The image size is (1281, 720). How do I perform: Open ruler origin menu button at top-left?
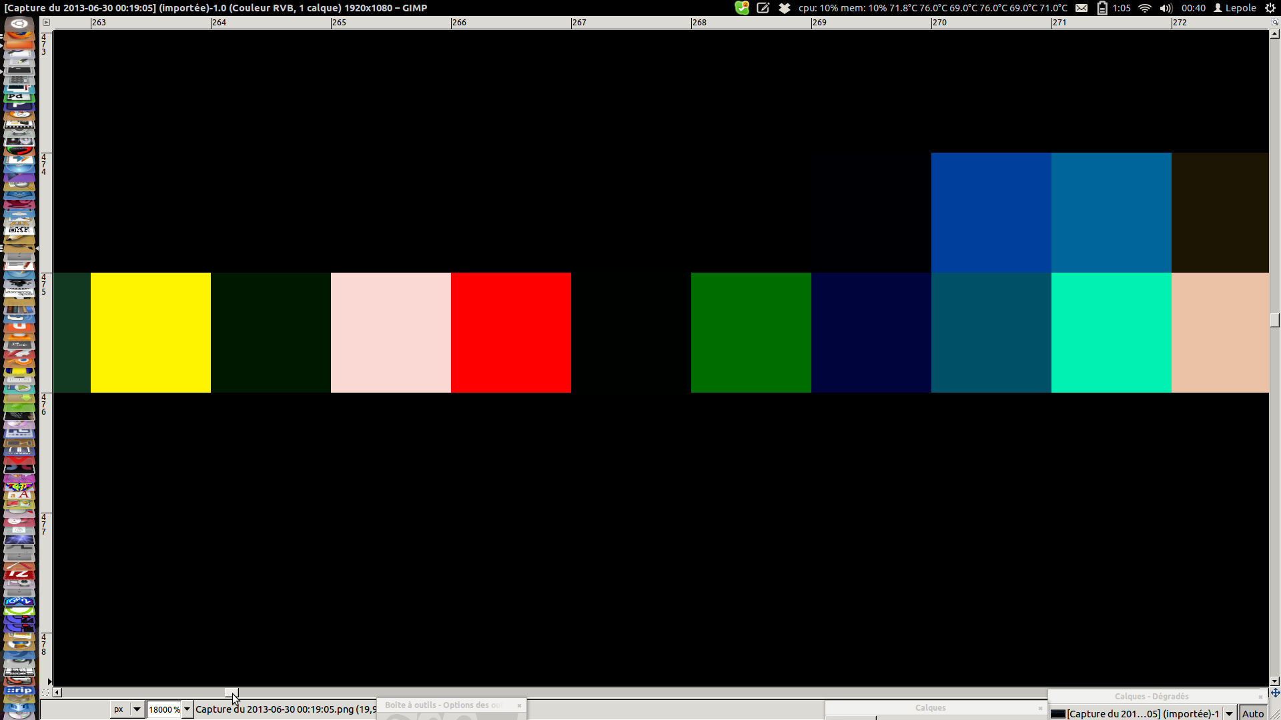45,22
